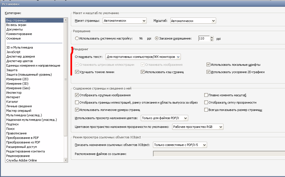Viewport: 285px width, 177px height.
Task: Select 'Измерение (3D)' category
Action: click(x=17, y=84)
